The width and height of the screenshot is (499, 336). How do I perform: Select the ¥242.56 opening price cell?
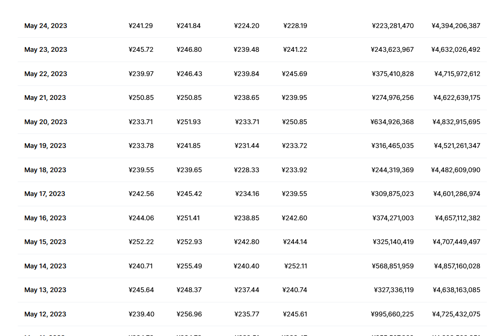pos(141,194)
